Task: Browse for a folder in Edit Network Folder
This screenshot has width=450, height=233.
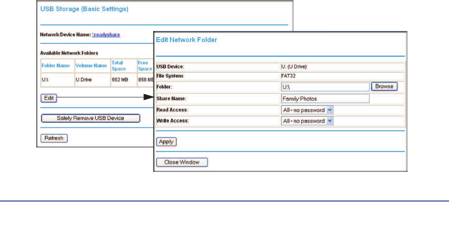Action: 384,86
